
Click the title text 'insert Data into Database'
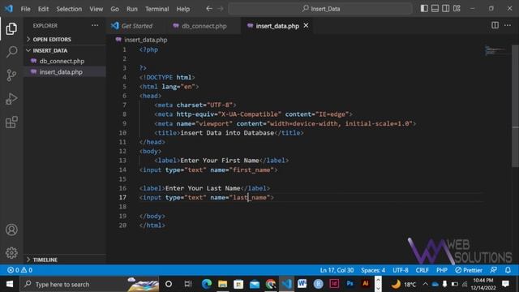(x=227, y=133)
